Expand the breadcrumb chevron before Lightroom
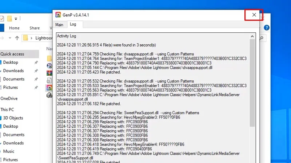291x163 pixels. click(32, 38)
